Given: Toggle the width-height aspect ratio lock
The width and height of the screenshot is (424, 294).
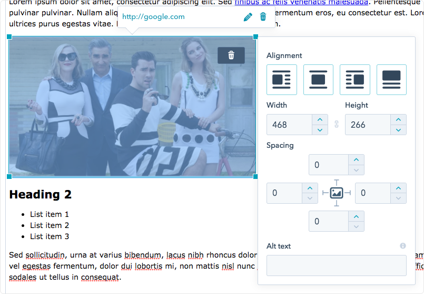Looking at the screenshot, I should pyautogui.click(x=337, y=125).
